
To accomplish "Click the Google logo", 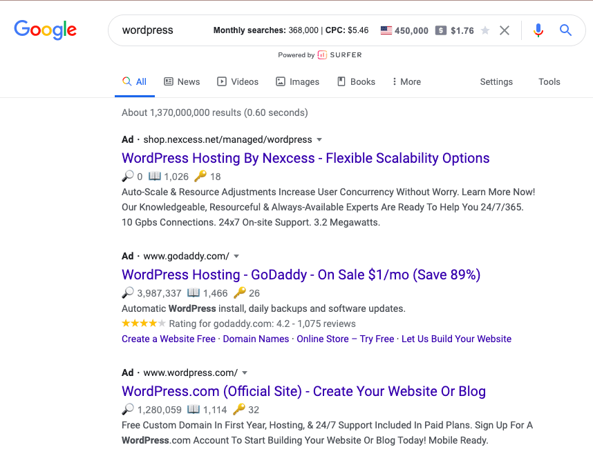I will point(45,30).
